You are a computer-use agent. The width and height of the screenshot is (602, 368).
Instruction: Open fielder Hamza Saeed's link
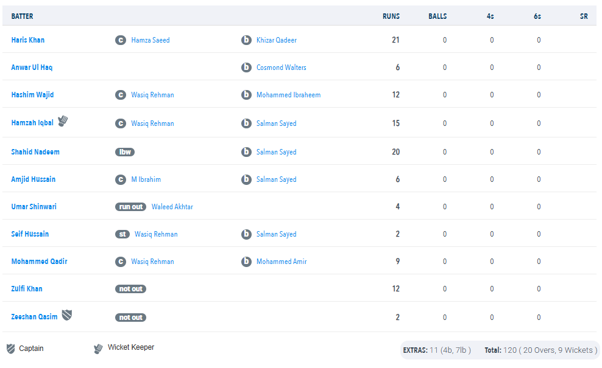(x=150, y=40)
